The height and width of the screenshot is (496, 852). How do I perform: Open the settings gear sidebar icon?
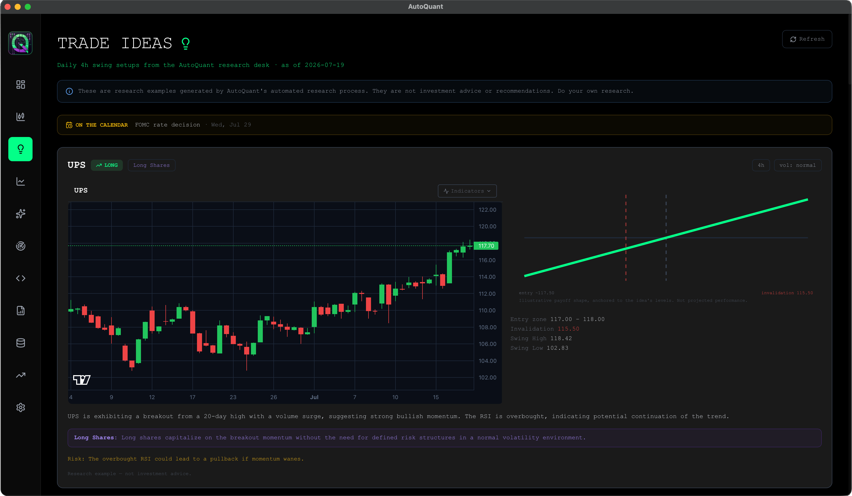(21, 407)
